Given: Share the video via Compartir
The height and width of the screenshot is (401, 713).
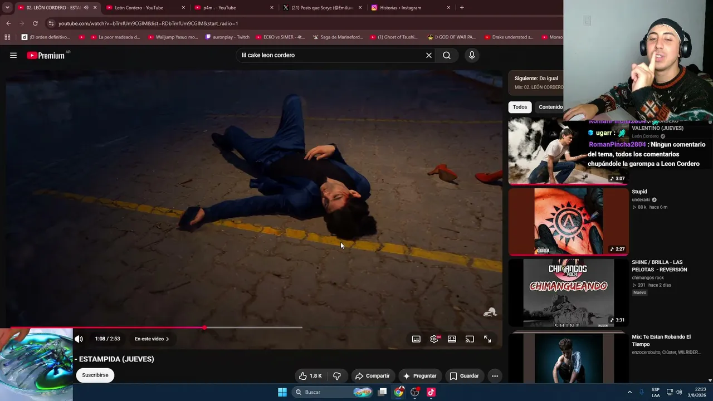Looking at the screenshot, I should pyautogui.click(x=373, y=376).
